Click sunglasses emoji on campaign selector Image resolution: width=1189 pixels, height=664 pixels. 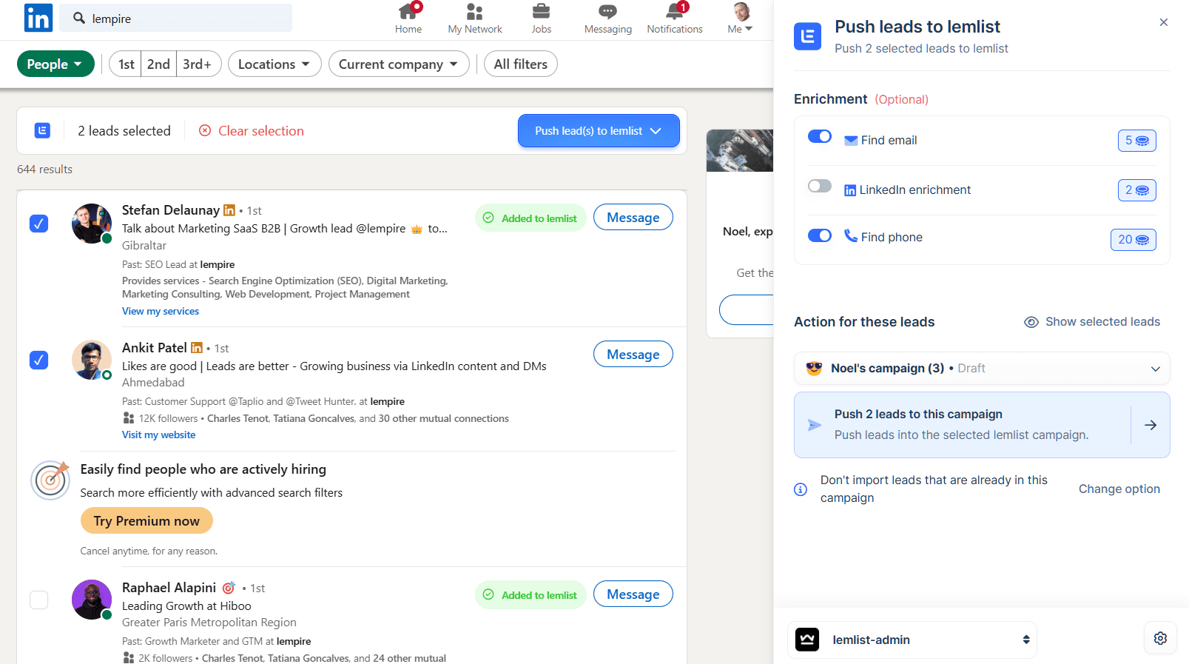coord(814,369)
